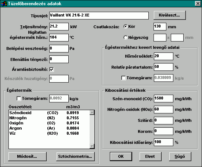Open the Módosít... button
This screenshot has width=202, height=167.
[27, 156]
